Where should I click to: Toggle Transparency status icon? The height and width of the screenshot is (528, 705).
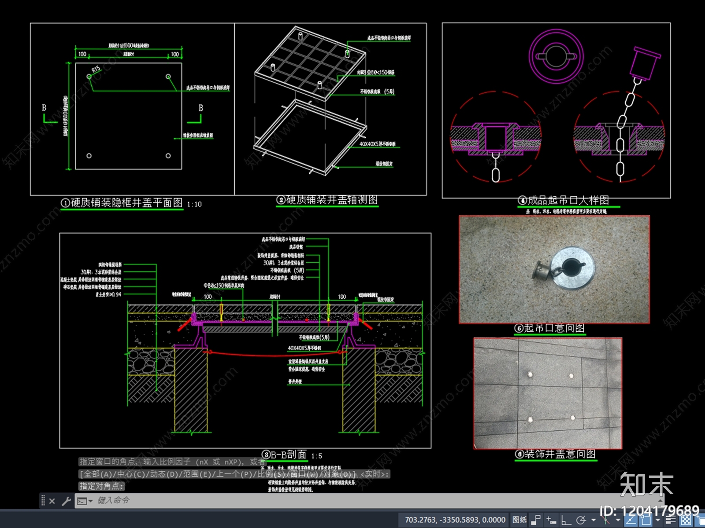click(686, 520)
